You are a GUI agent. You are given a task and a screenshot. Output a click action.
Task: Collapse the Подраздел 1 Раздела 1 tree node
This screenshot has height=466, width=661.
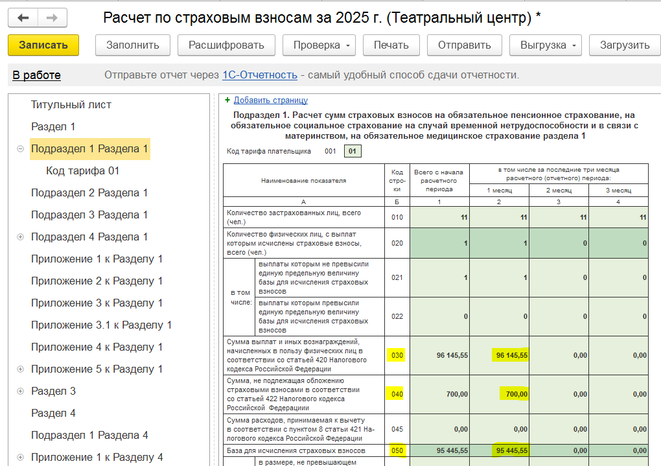coord(20,149)
